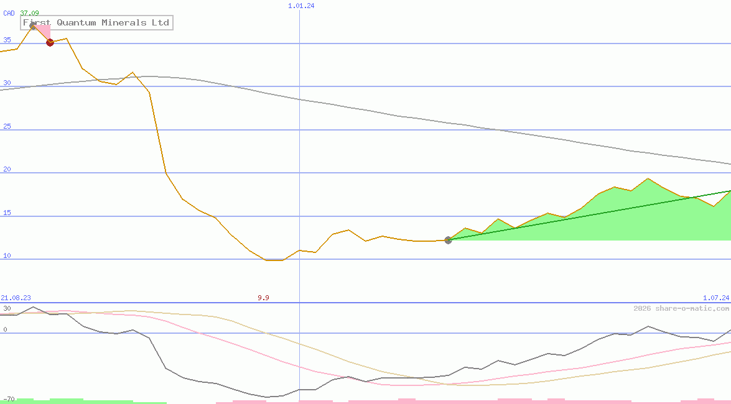The height and width of the screenshot is (404, 731).
Task: Click the First Quantum Minerals Ltd title label
Action: [x=96, y=22]
